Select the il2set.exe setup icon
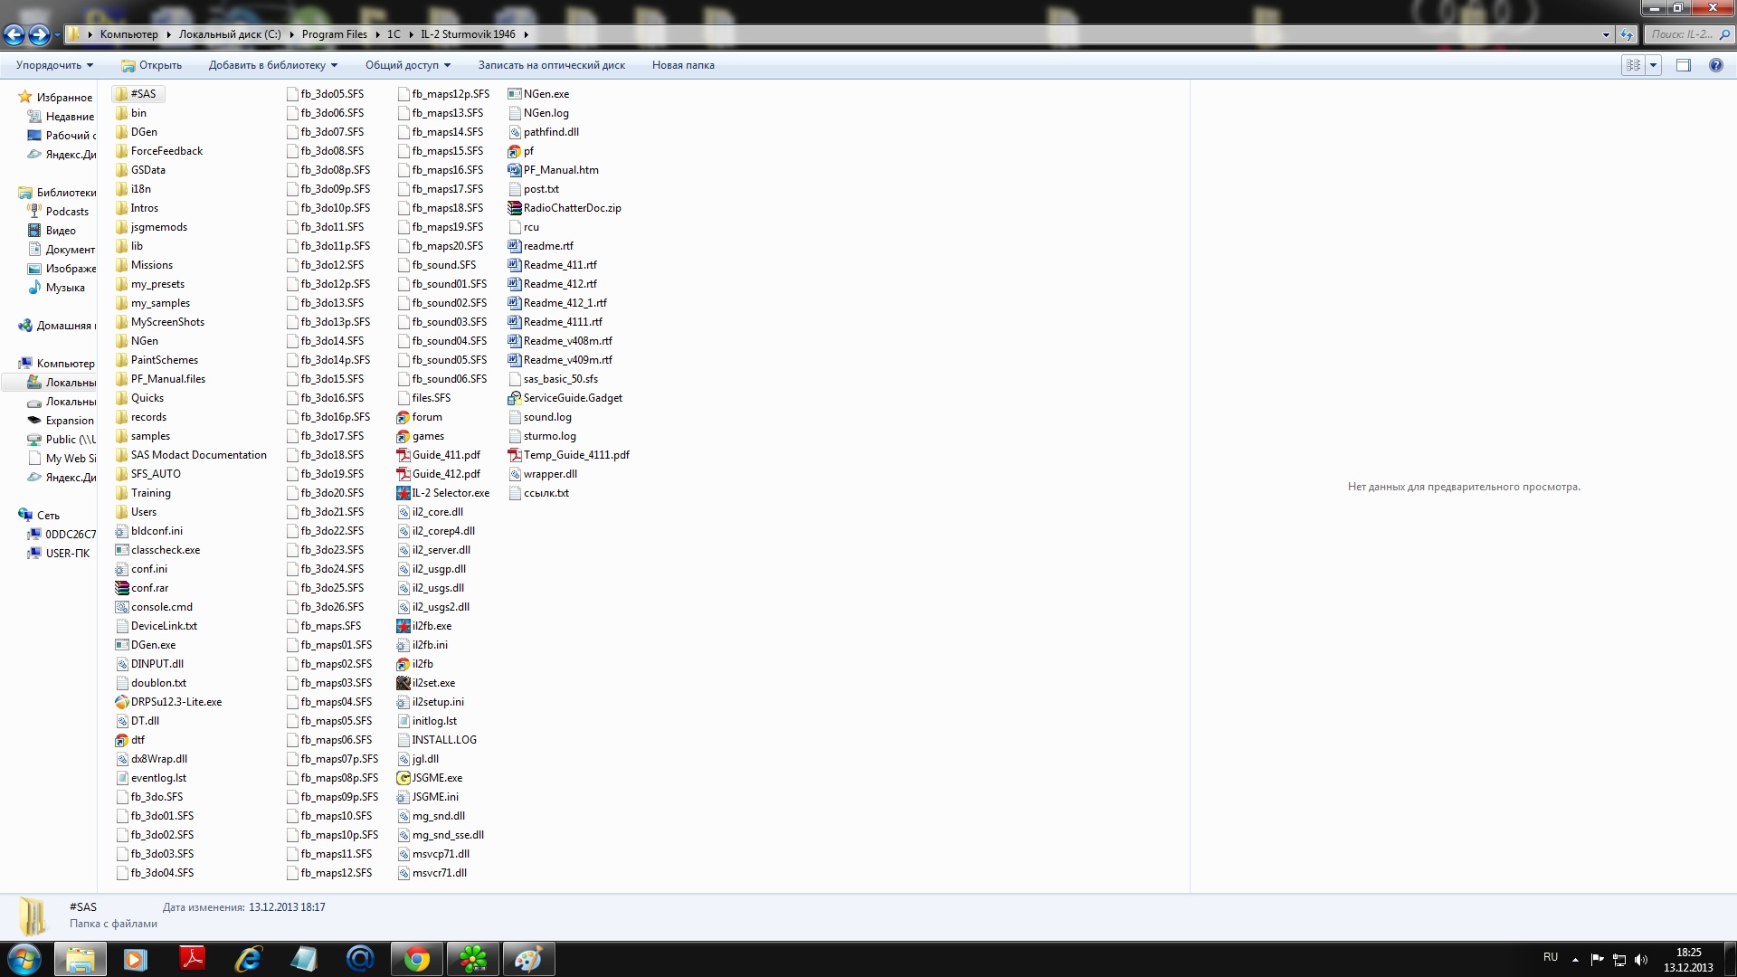The height and width of the screenshot is (977, 1737). pyautogui.click(x=403, y=683)
